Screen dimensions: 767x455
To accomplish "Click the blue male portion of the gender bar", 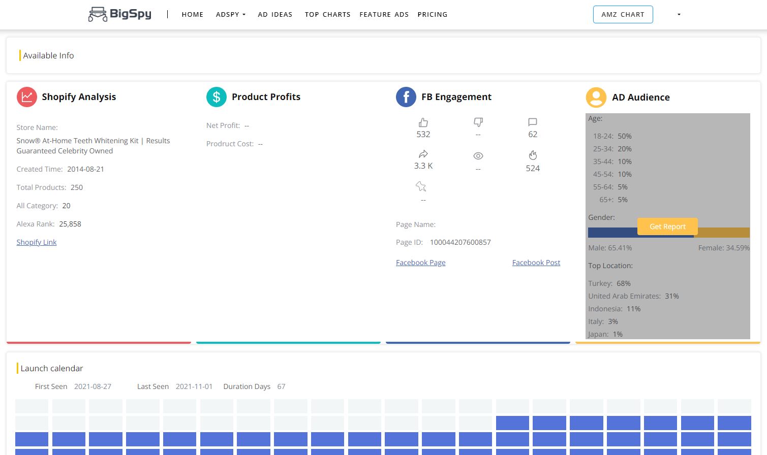I will 610,233.
